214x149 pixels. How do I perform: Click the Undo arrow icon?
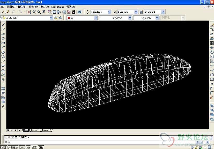coord(13,12)
